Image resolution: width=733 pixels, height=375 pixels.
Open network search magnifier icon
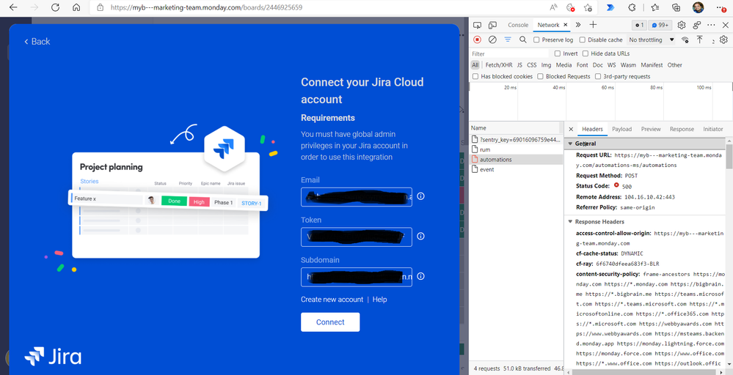[522, 40]
